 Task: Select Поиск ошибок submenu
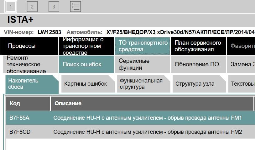point(86,64)
